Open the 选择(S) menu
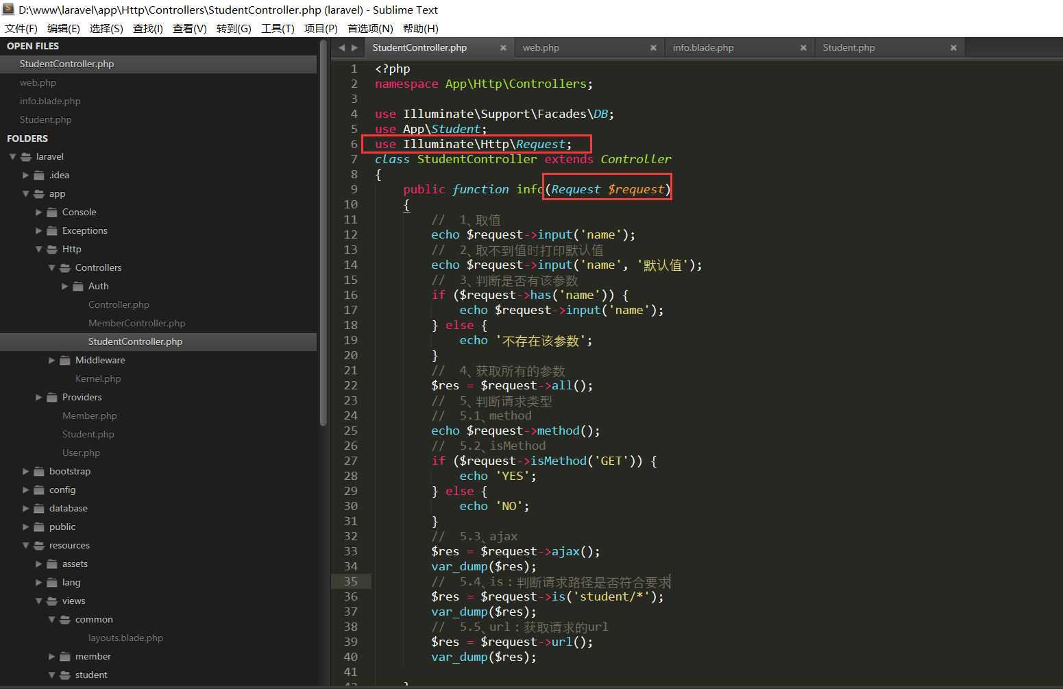 pyautogui.click(x=106, y=28)
